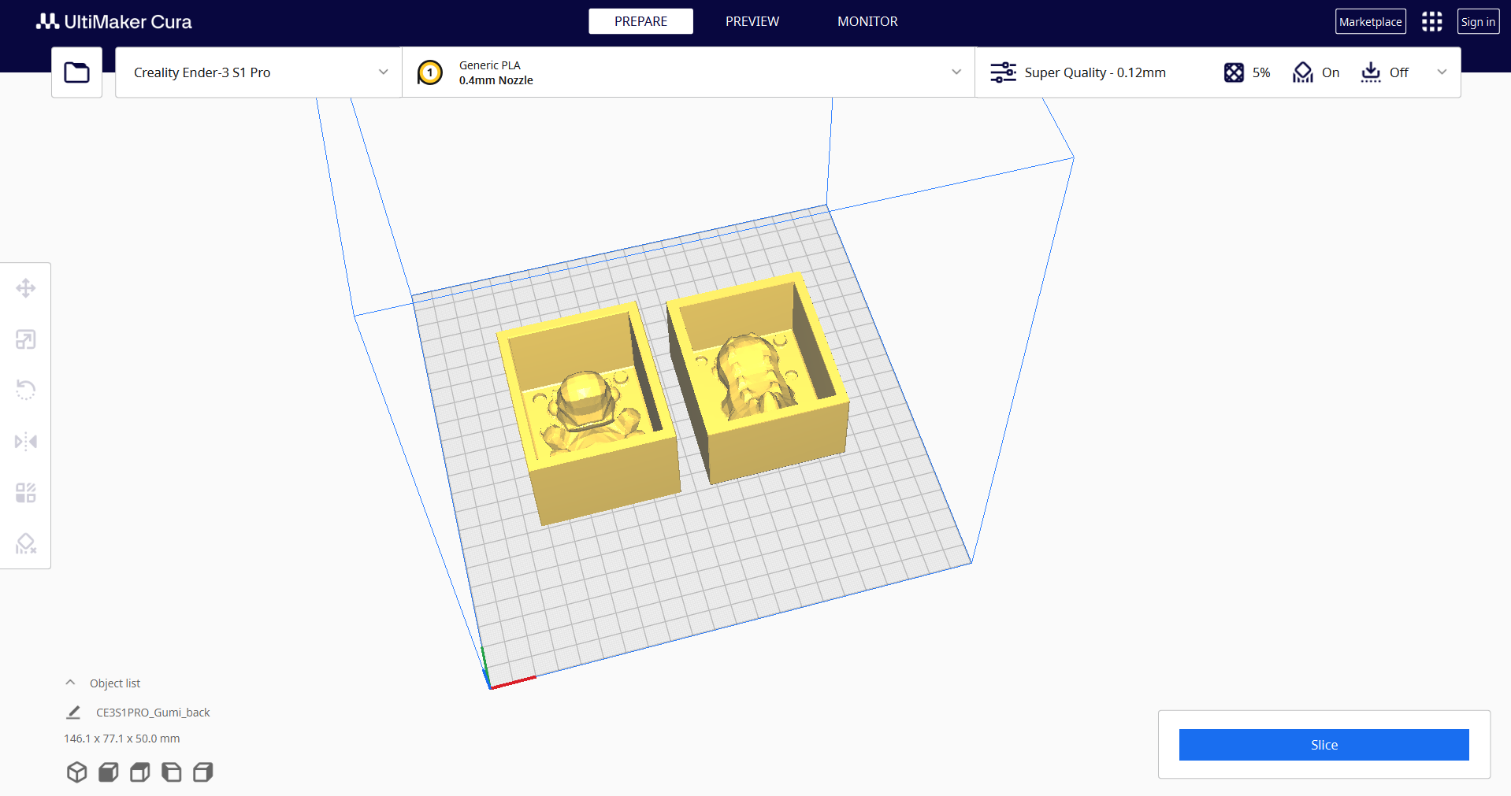Click the support On icon
1511x796 pixels.
tap(1303, 72)
